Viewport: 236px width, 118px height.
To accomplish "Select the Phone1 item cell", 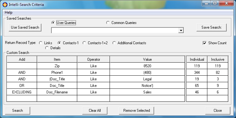I will coord(57,73).
